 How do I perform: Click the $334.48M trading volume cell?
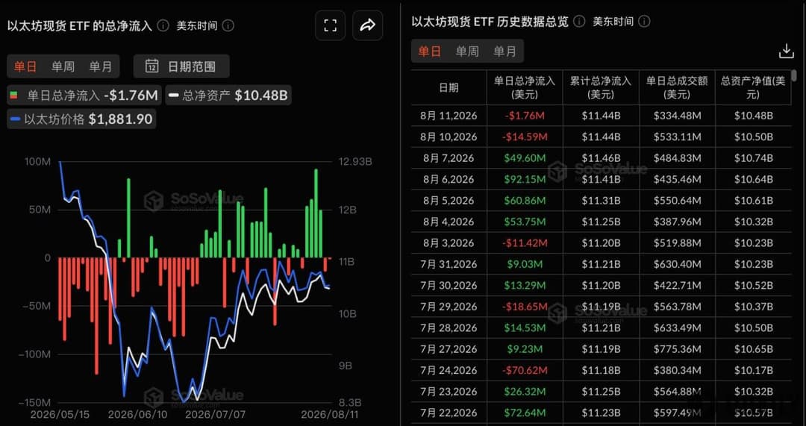point(677,116)
